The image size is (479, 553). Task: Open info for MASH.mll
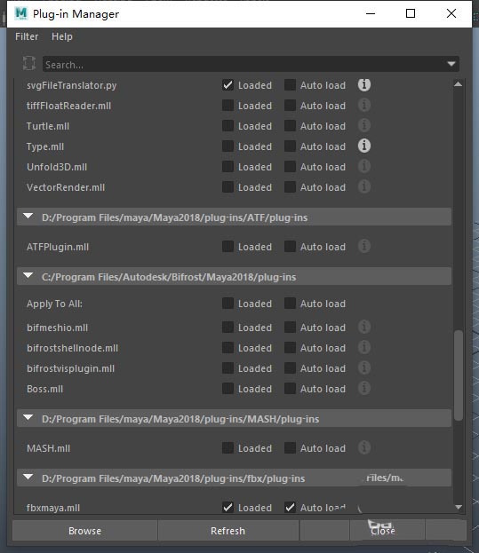click(364, 448)
